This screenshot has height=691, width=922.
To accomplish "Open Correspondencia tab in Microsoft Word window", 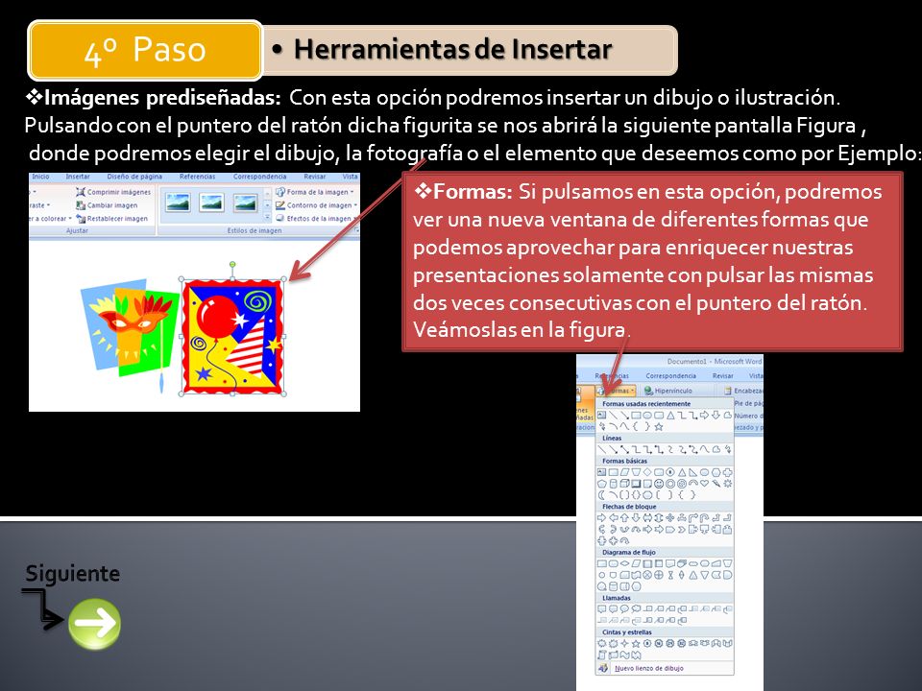I will tap(671, 375).
